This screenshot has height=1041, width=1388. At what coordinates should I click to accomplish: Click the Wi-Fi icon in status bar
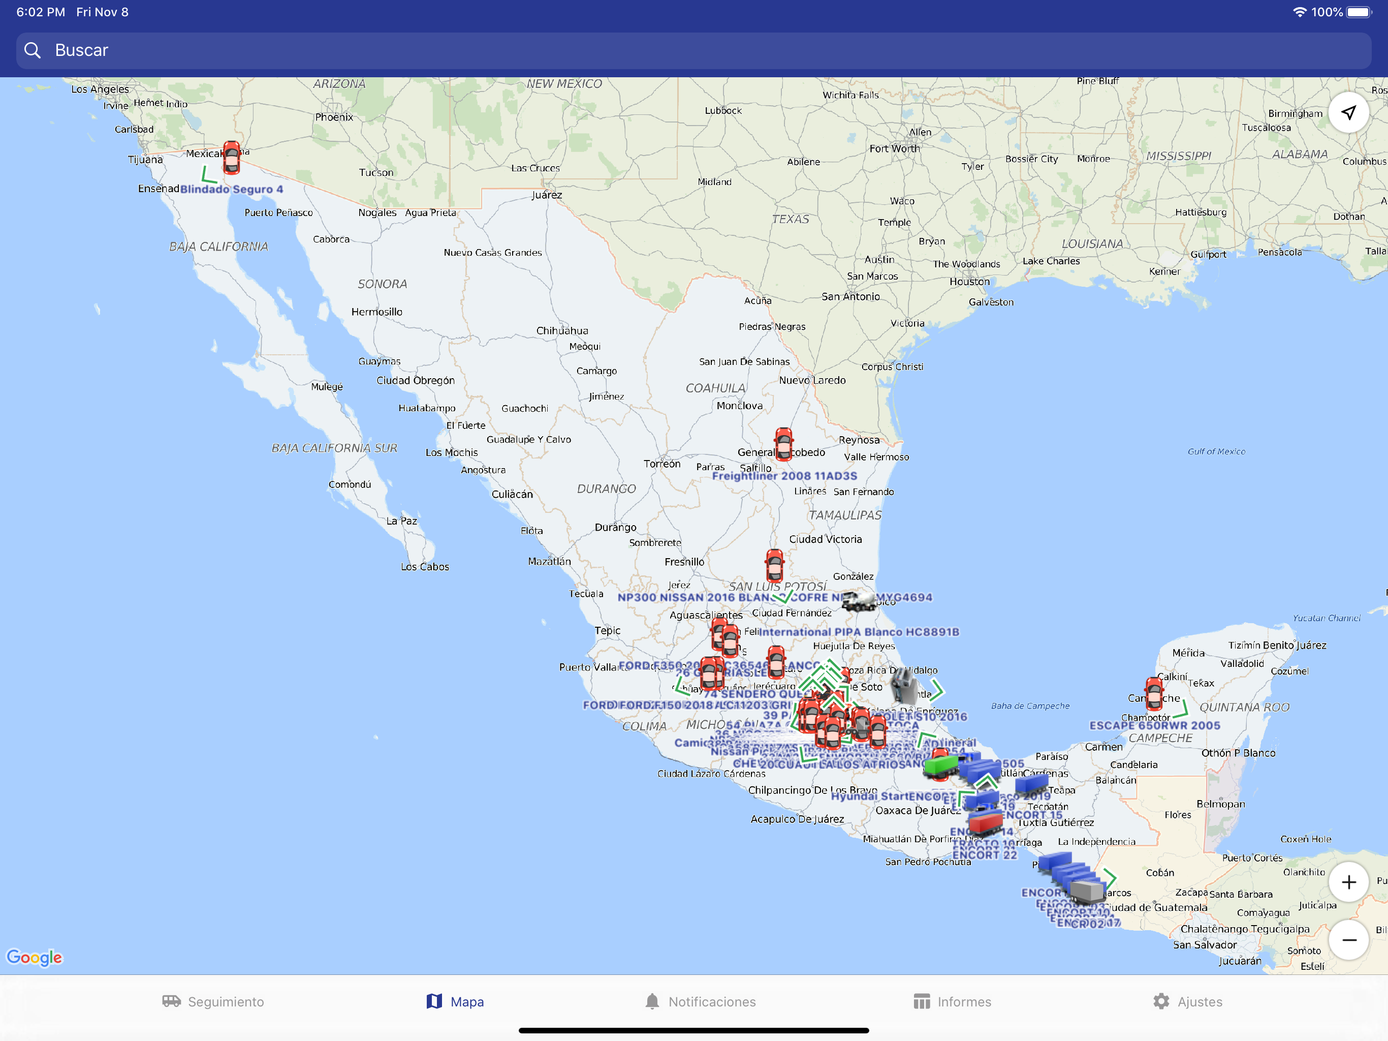pos(1300,12)
